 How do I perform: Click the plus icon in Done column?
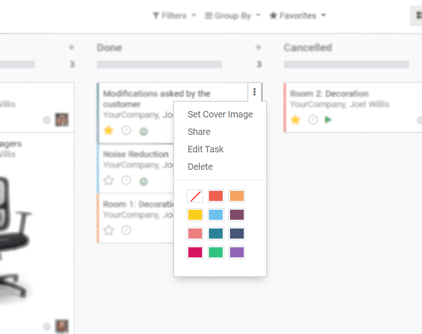pyautogui.click(x=258, y=48)
